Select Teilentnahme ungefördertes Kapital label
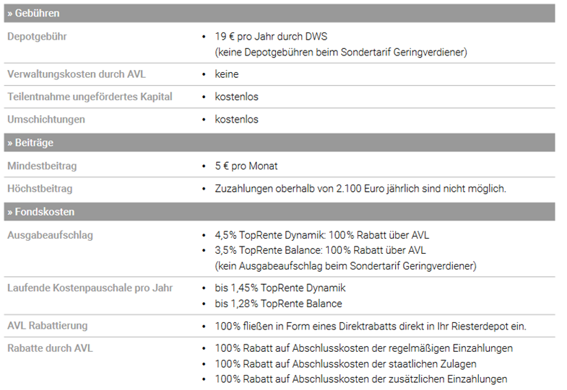This screenshot has height=390, width=567. (90, 97)
